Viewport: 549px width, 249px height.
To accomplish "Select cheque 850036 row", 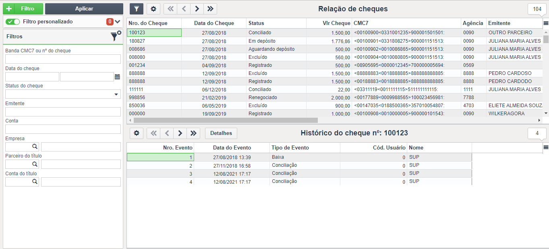I will coord(335,106).
